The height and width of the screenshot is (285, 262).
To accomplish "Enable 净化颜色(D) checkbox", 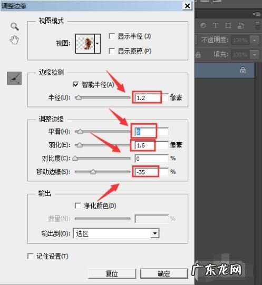I will coord(77,205).
